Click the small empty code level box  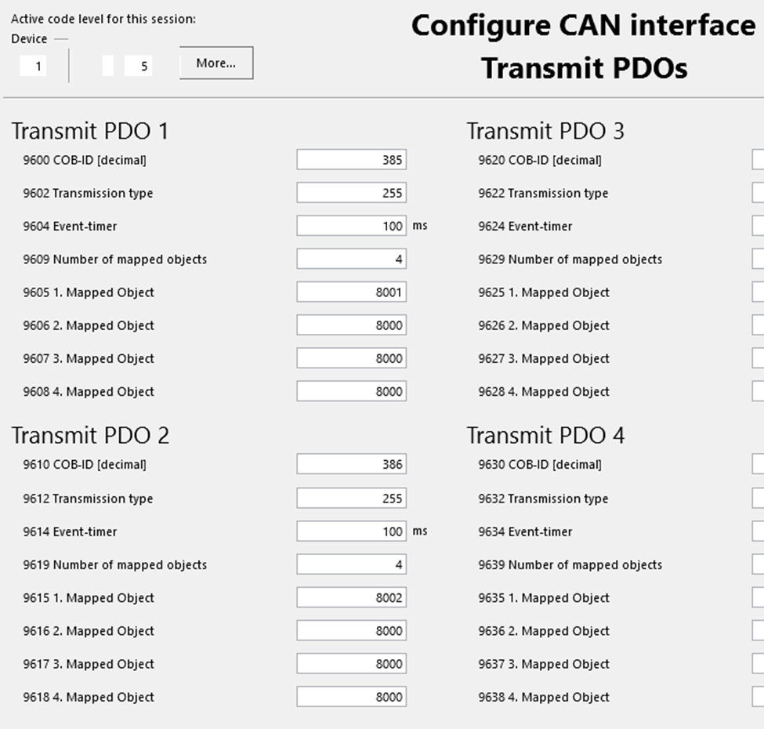[108, 67]
